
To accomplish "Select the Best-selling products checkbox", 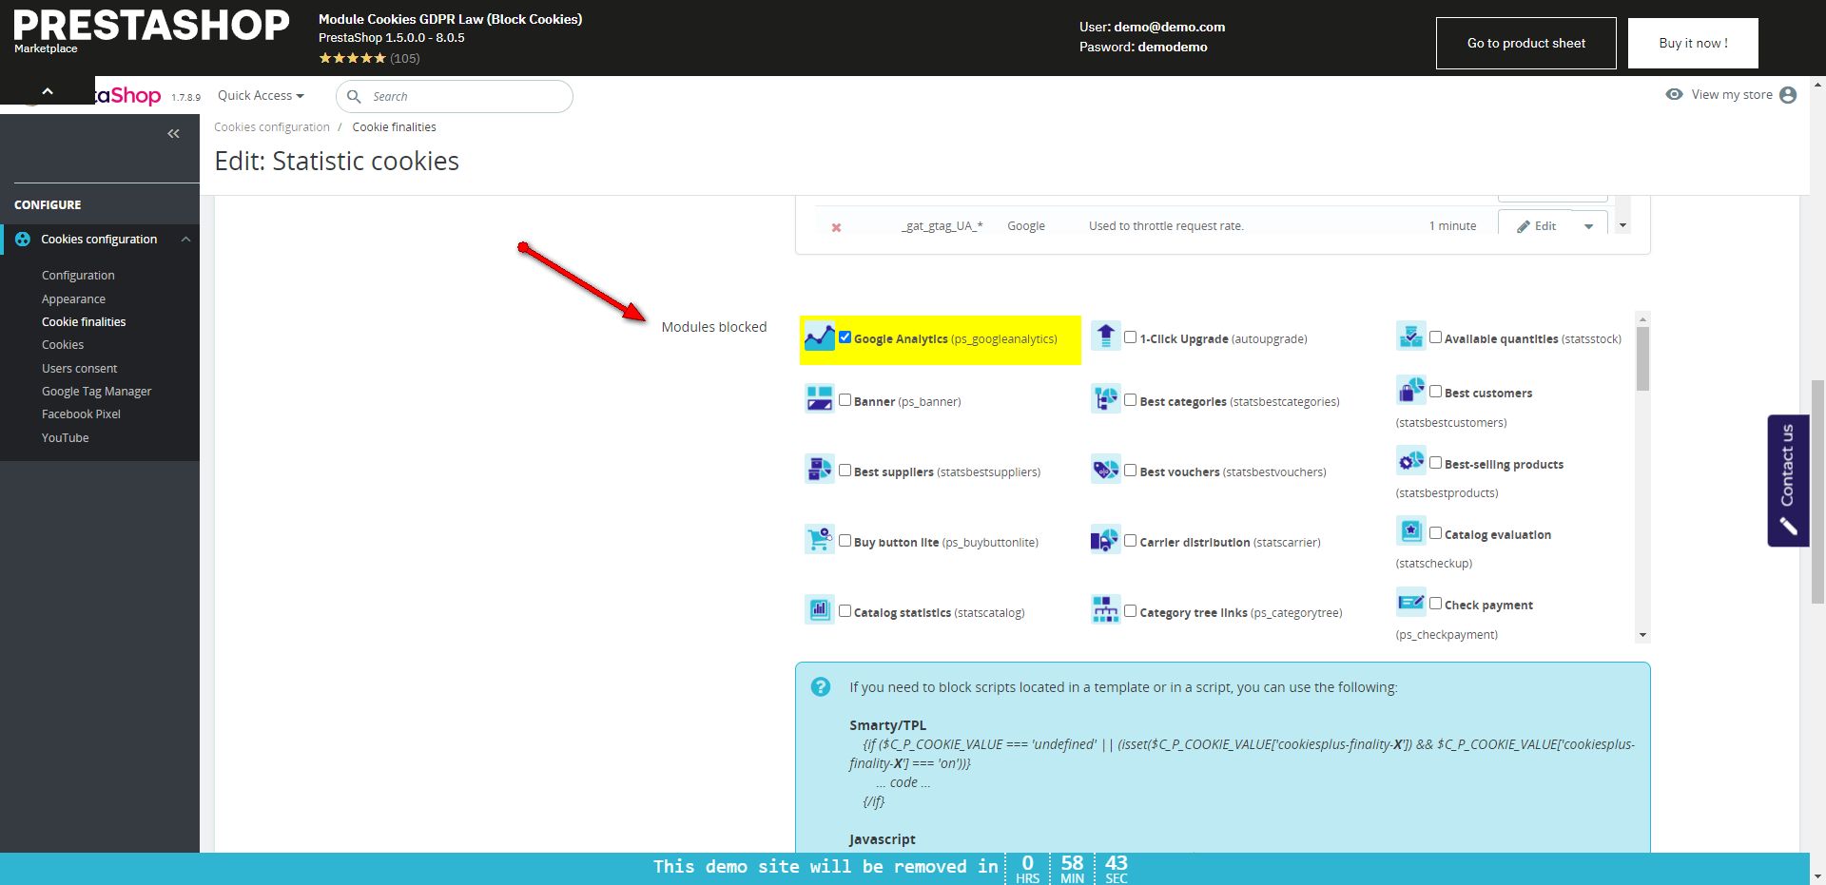I will point(1435,463).
